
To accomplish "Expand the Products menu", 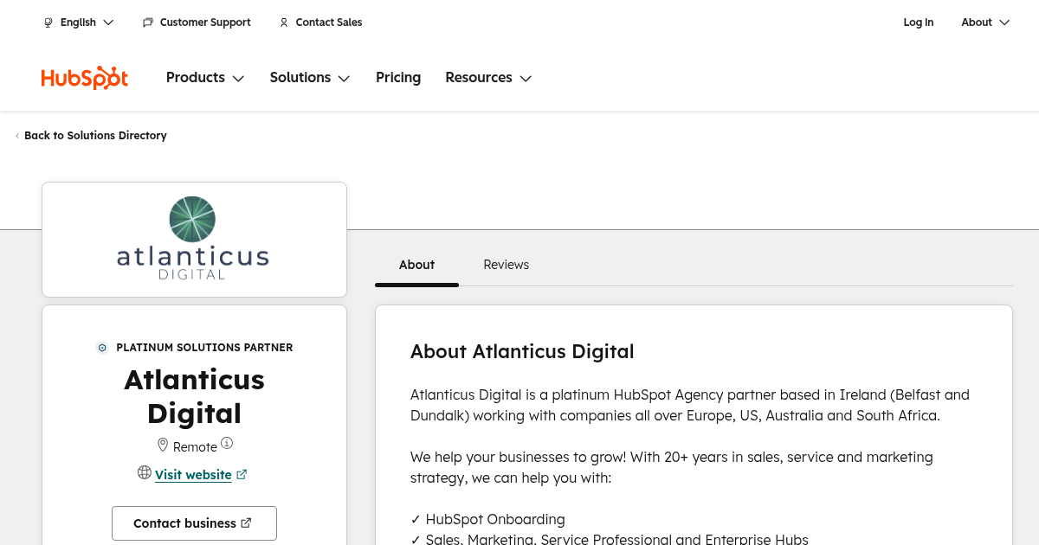I will (205, 78).
